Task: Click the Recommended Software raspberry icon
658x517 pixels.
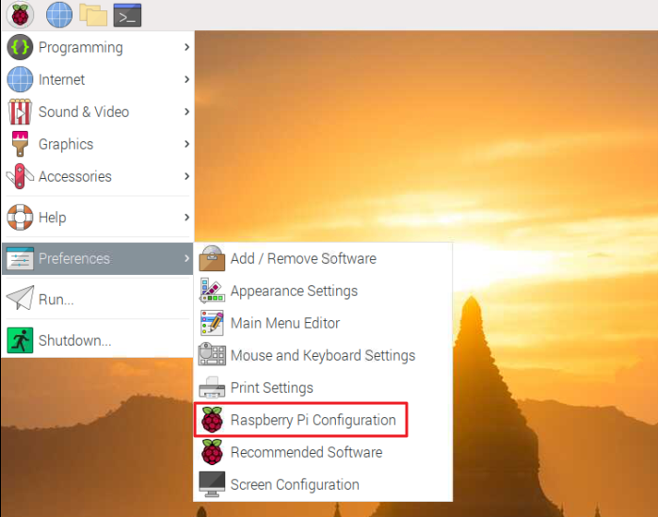Action: (x=212, y=452)
